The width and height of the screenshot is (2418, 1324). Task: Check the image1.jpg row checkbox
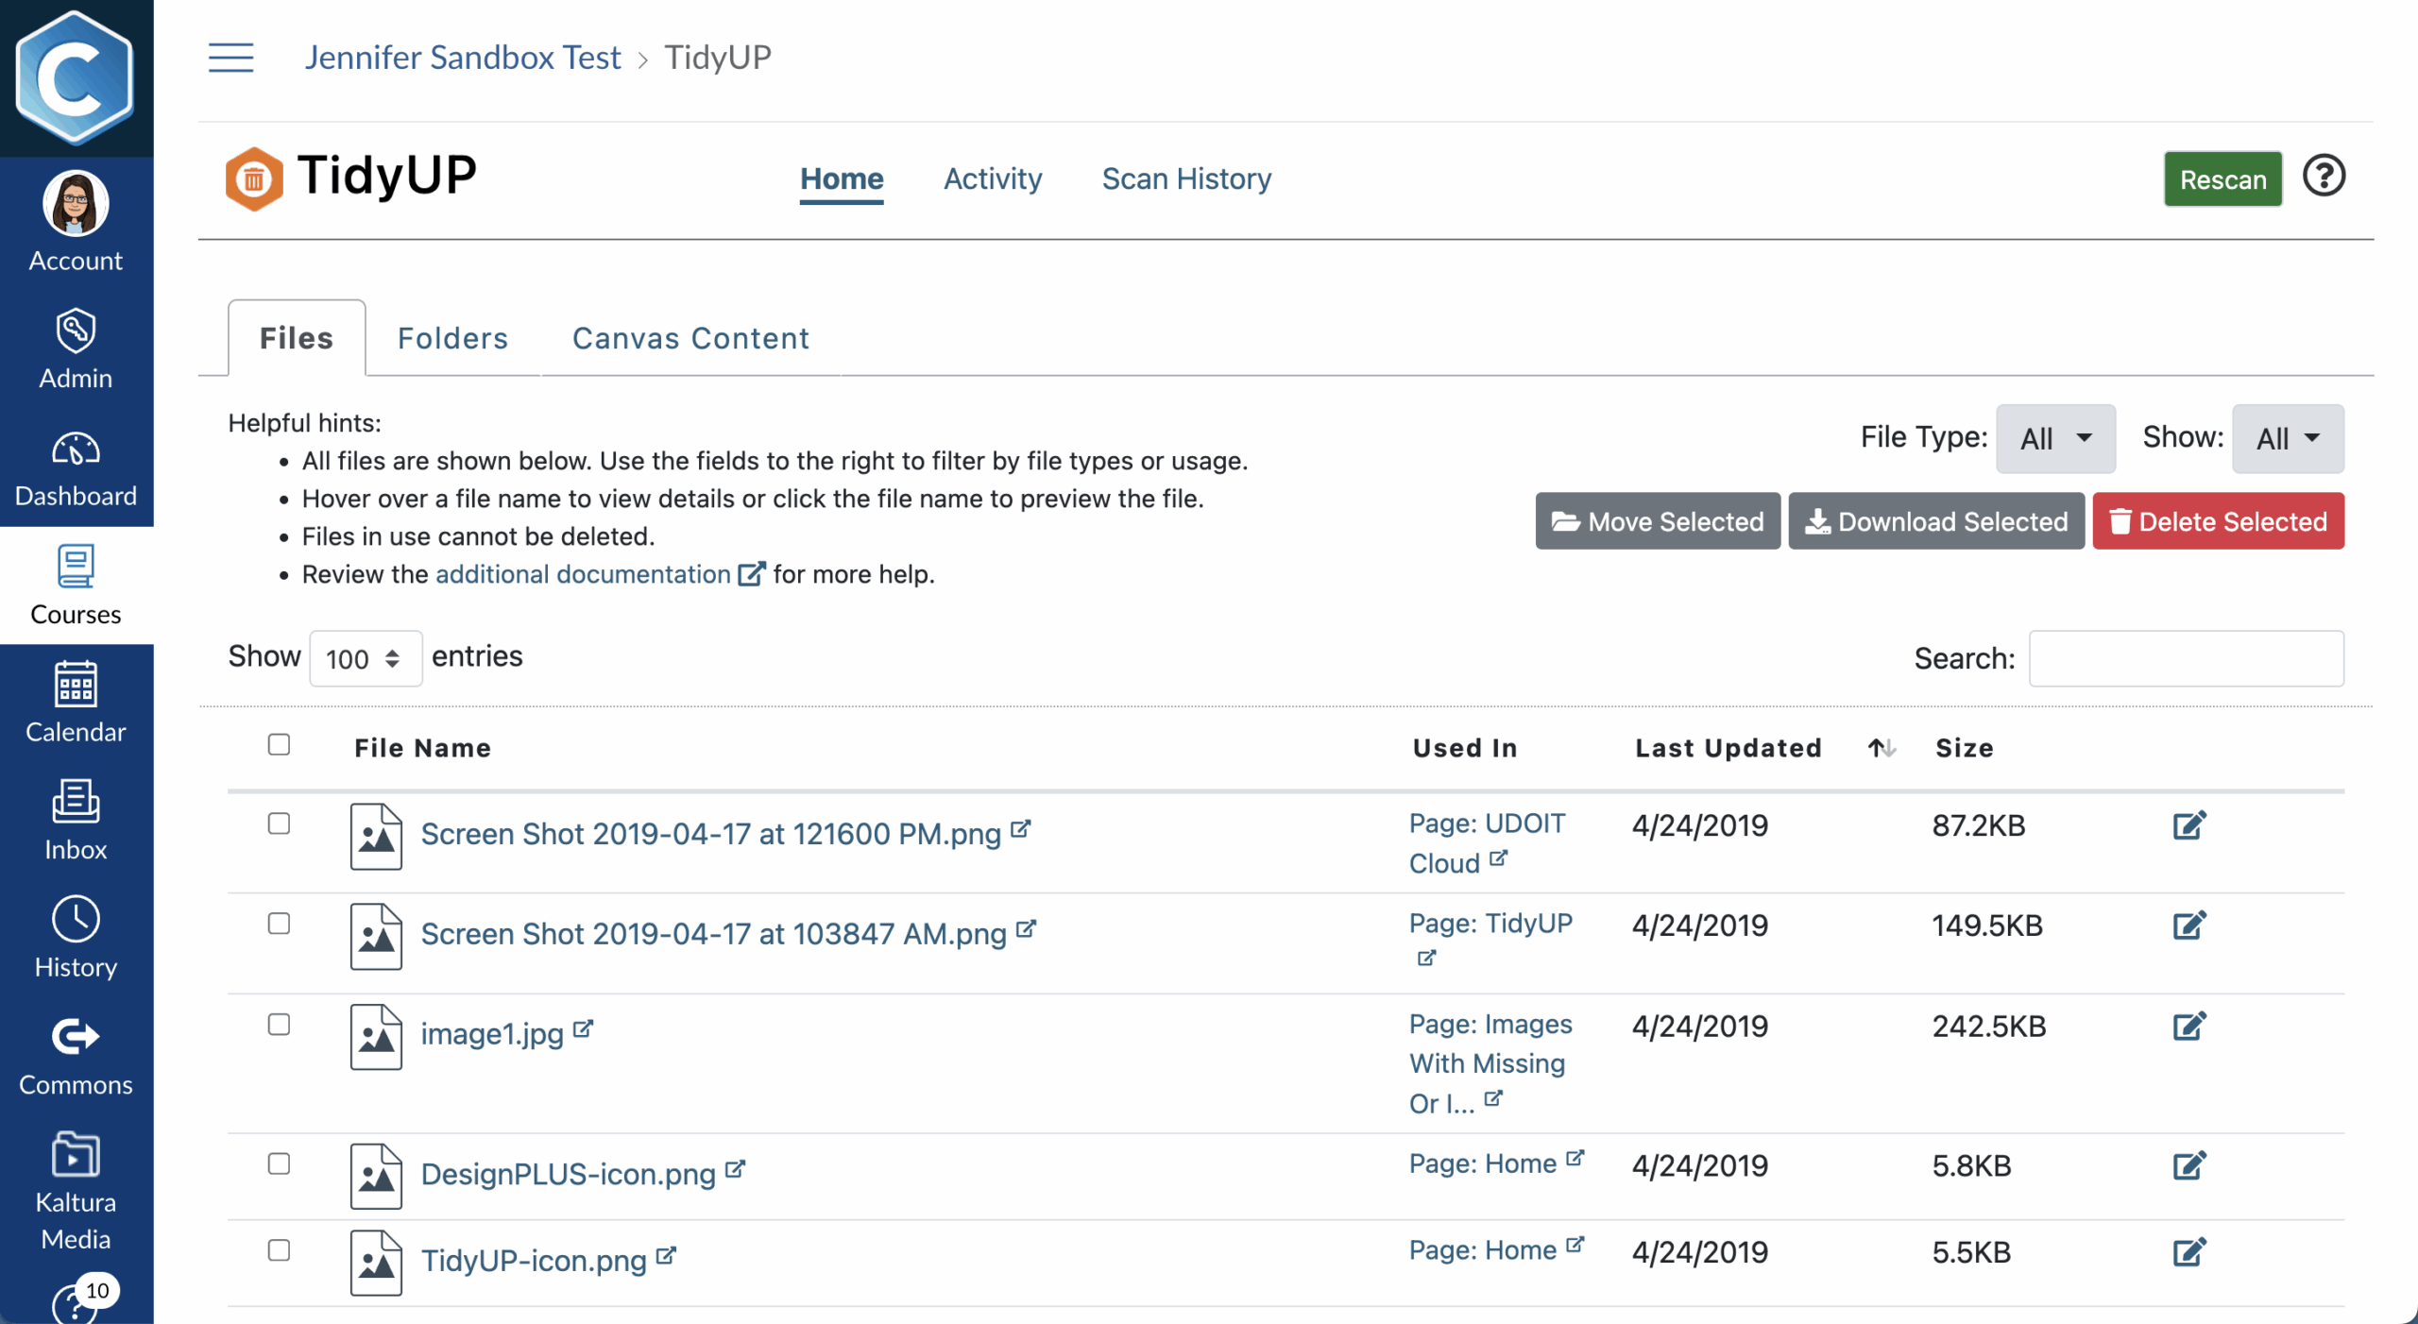click(279, 1025)
